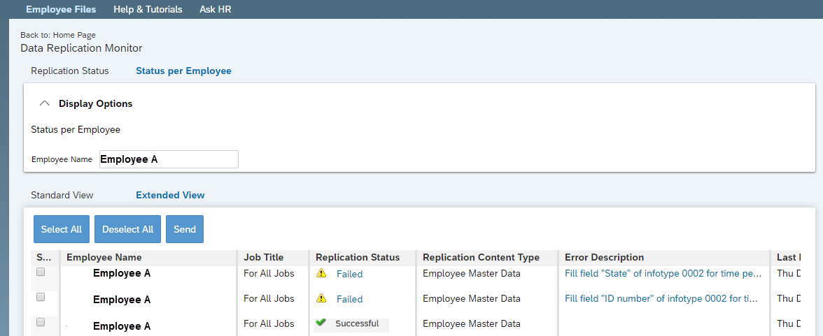
Task: Tick checkbox for ID number error row
Action: 41,297
